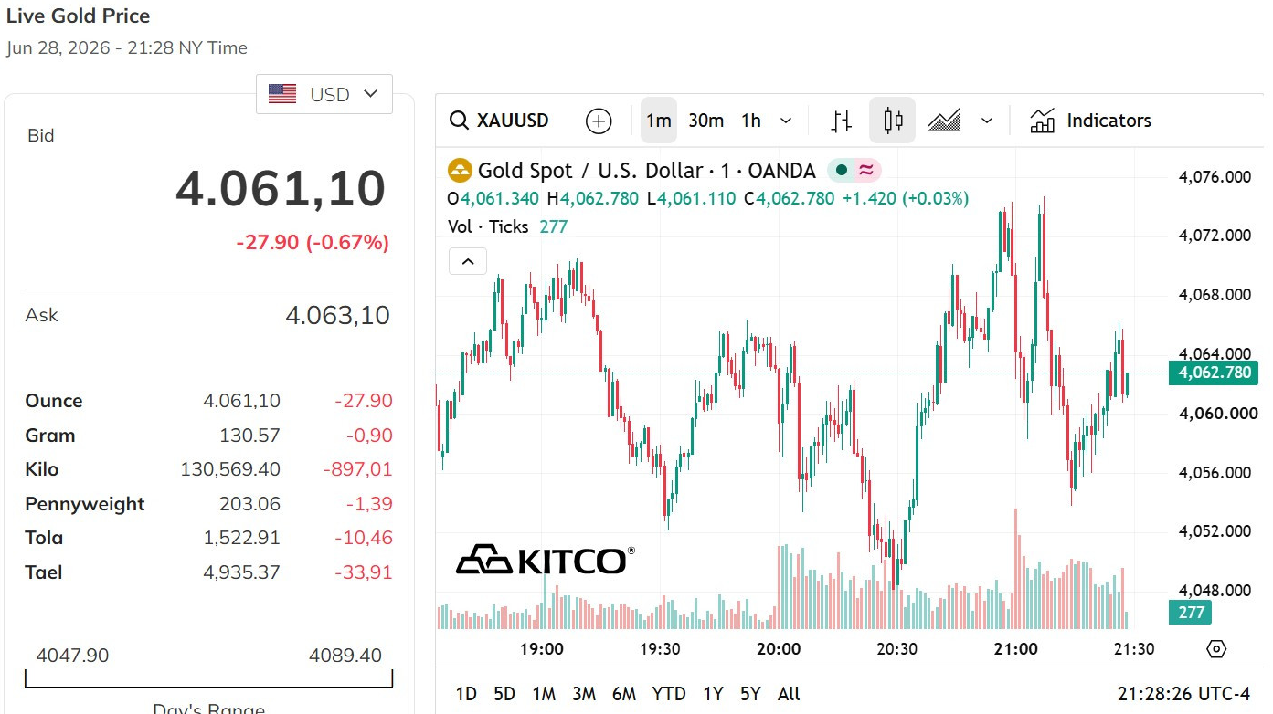Switch chart to 30m interval

point(706,121)
